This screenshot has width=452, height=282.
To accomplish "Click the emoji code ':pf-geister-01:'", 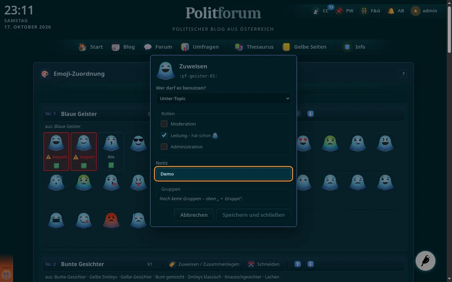I will [198, 76].
